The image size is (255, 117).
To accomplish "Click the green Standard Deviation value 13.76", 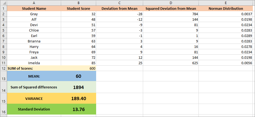I will [x=78, y=109].
